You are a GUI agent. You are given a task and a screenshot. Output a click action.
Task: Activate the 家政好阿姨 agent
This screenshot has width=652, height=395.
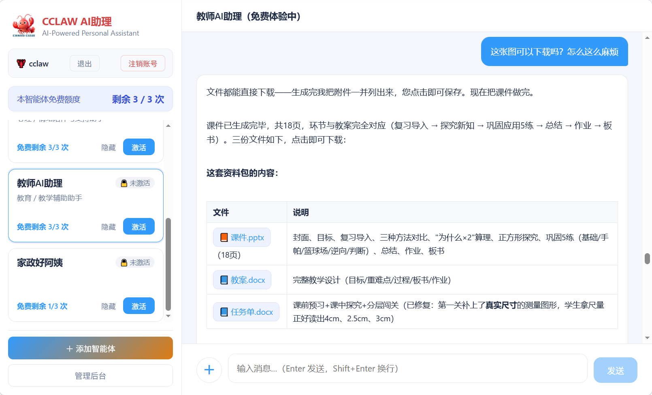point(139,306)
